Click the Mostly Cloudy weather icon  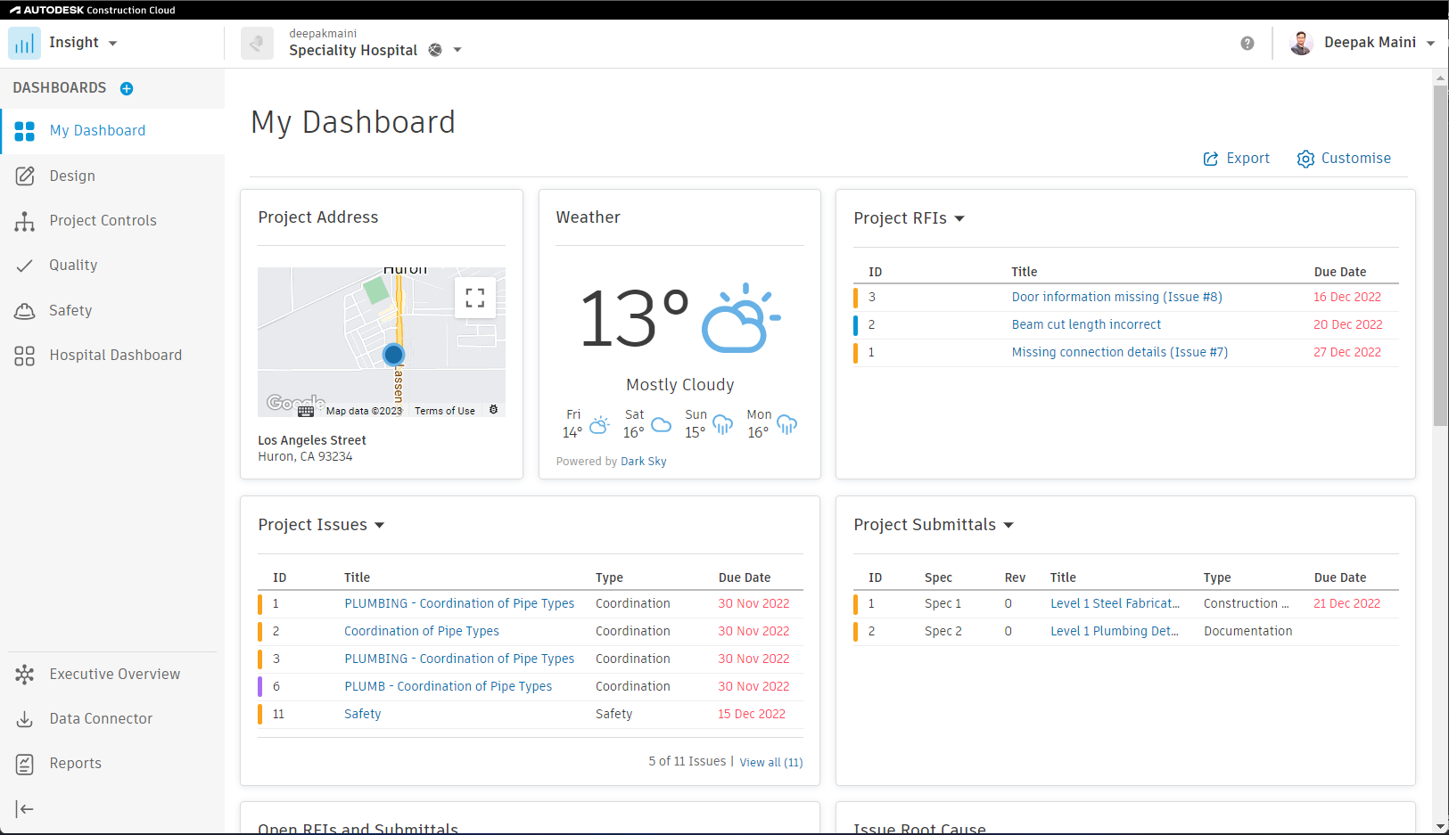click(741, 318)
